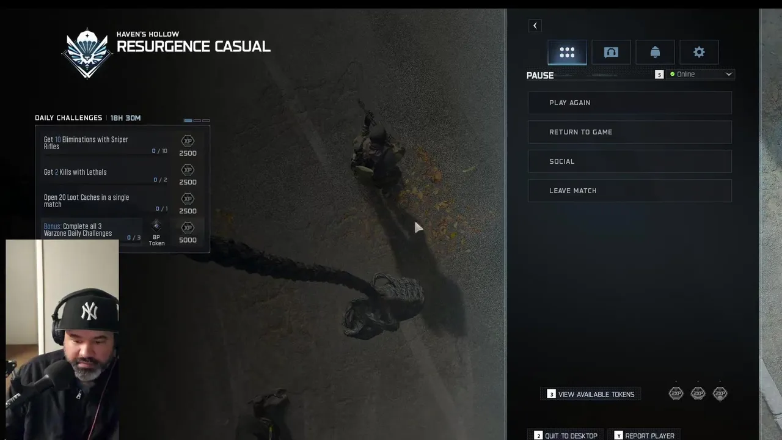Select Return to Game
782x440 pixels.
630,132
